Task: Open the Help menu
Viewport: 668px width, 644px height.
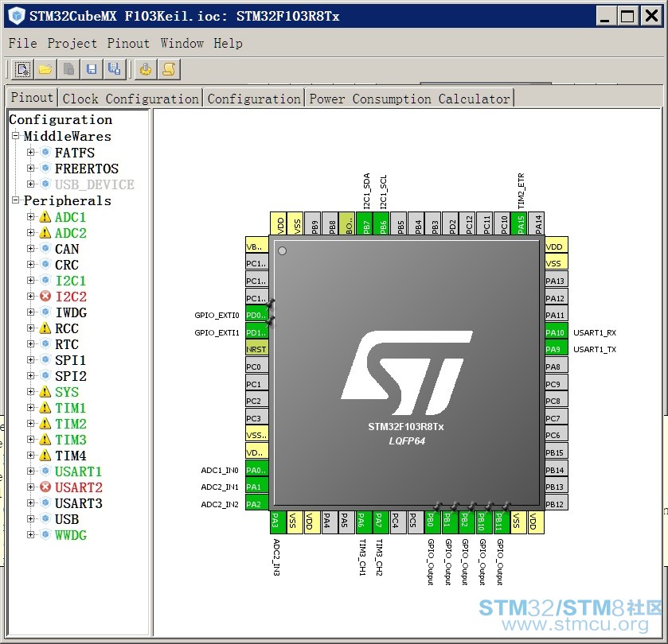Action: [x=228, y=44]
